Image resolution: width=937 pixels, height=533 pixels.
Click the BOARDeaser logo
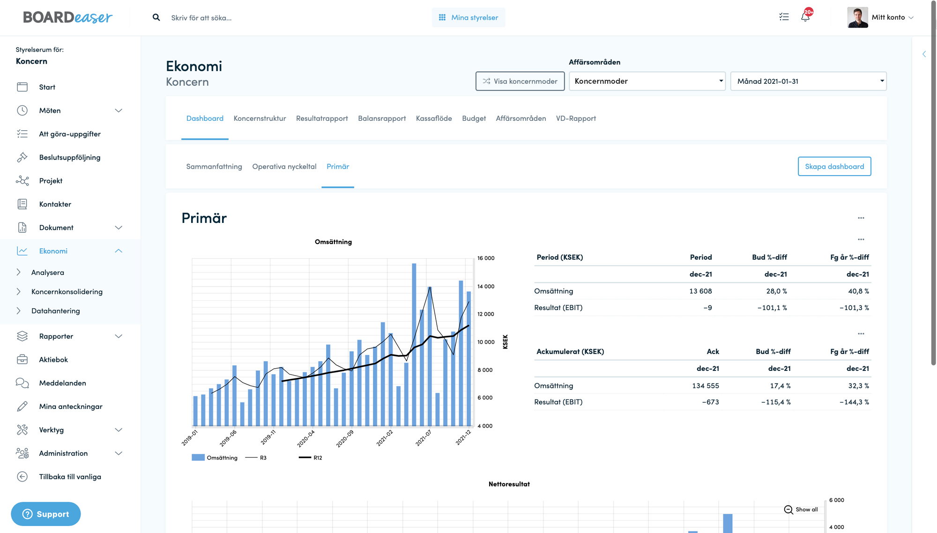68,17
